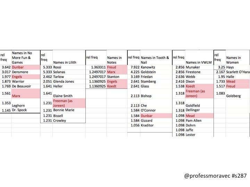Click the Goldberg cell in Women column
This screenshot has width=250, height=187.
coord(238,93)
